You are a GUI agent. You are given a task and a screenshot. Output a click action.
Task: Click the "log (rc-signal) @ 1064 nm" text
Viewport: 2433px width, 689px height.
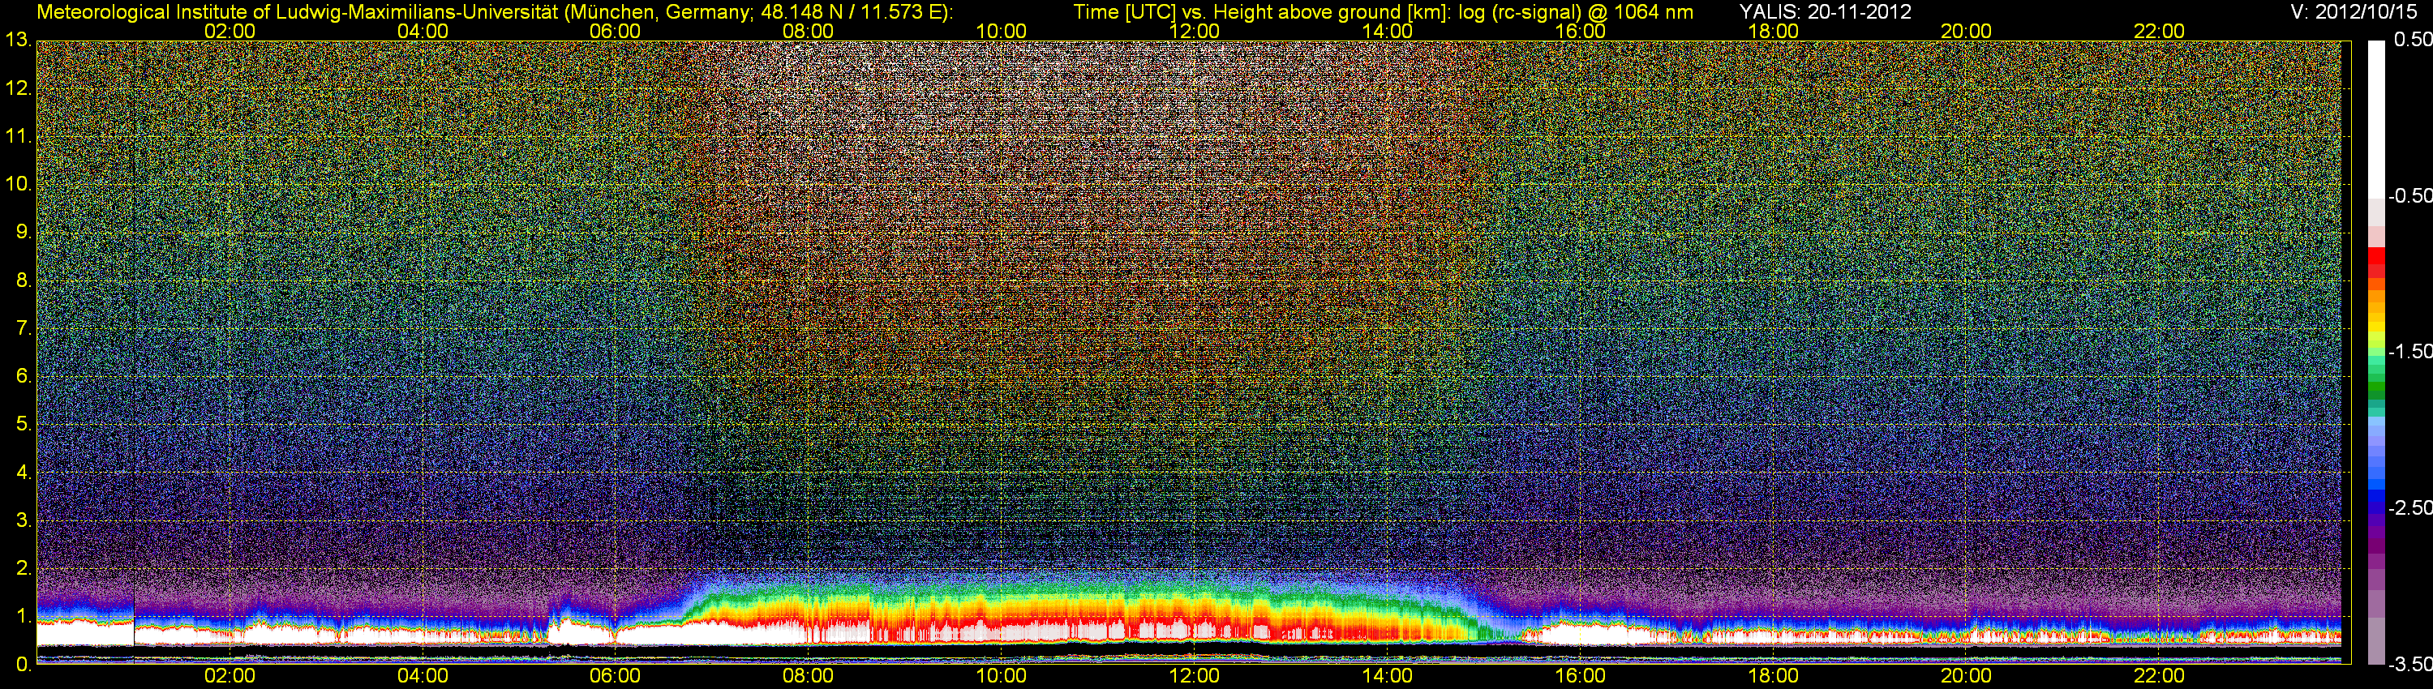(1576, 12)
